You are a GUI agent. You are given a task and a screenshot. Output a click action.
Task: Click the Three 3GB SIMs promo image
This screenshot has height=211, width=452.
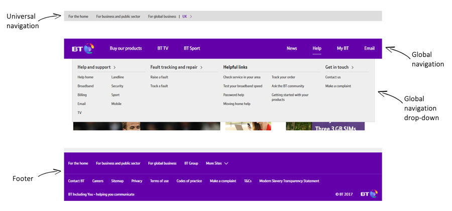(325, 127)
